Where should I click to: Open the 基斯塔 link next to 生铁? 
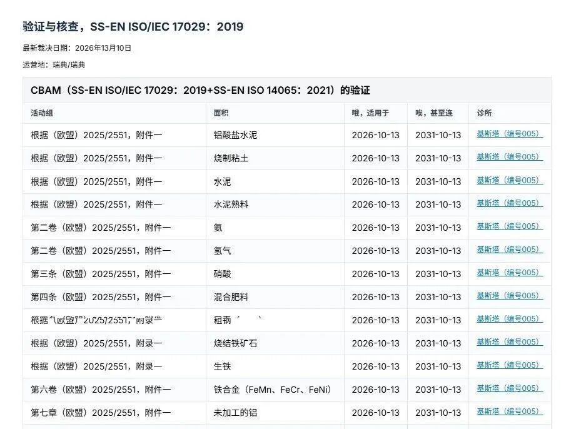510,365
